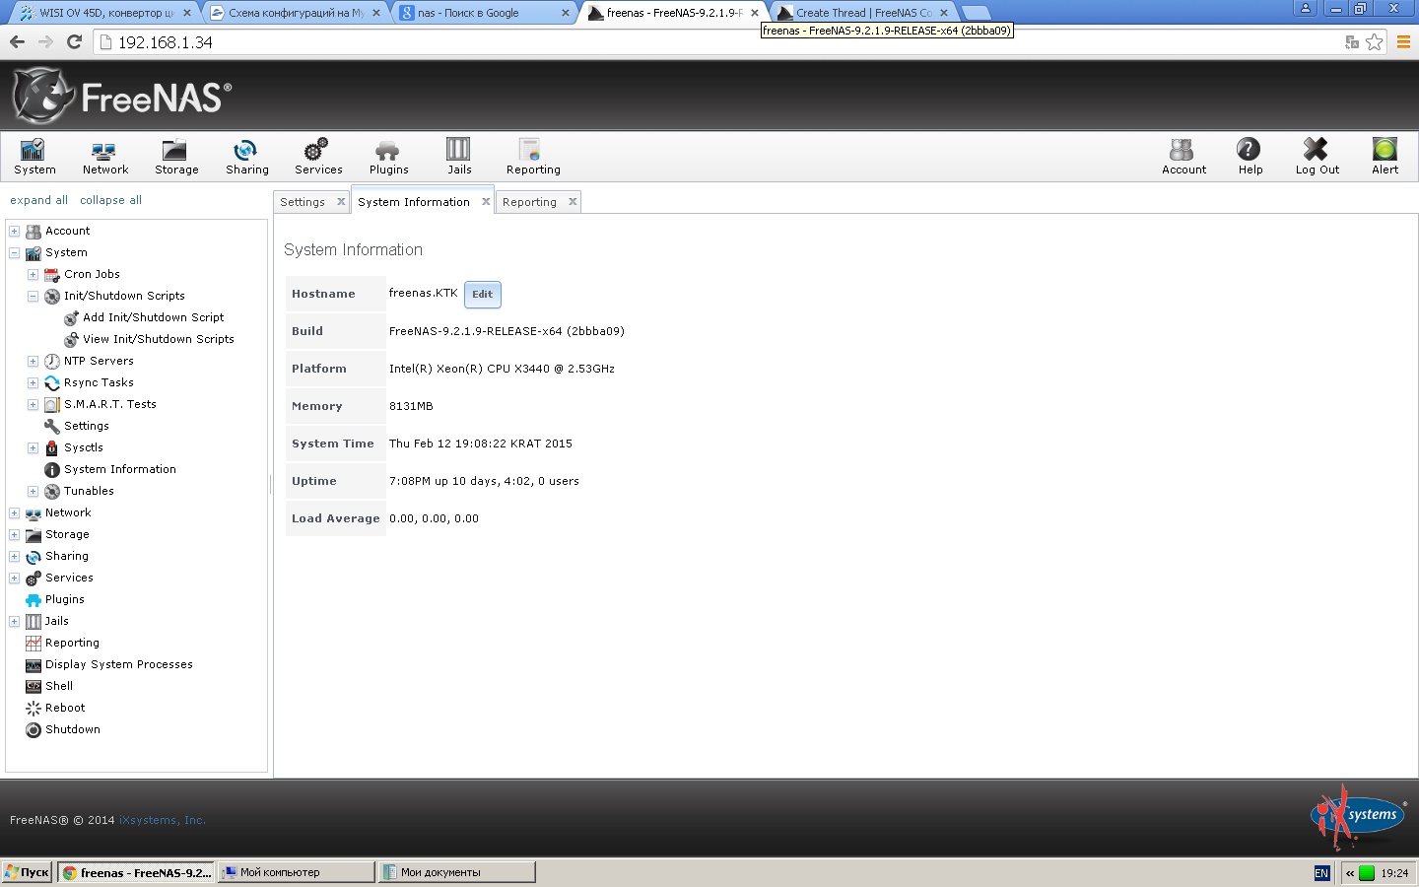Viewport: 1419px width, 887px height.
Task: Open the Help toolbar icon
Action: point(1250,157)
